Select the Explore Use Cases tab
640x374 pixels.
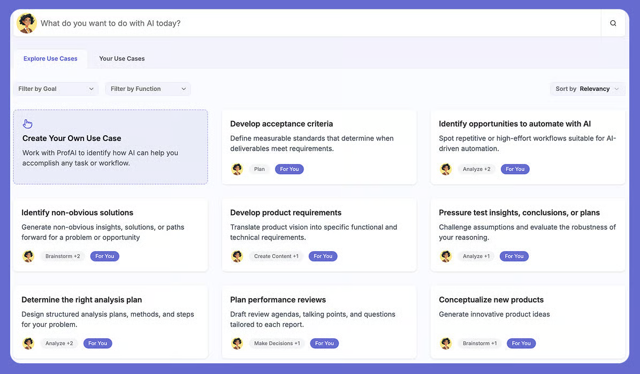[50, 59]
